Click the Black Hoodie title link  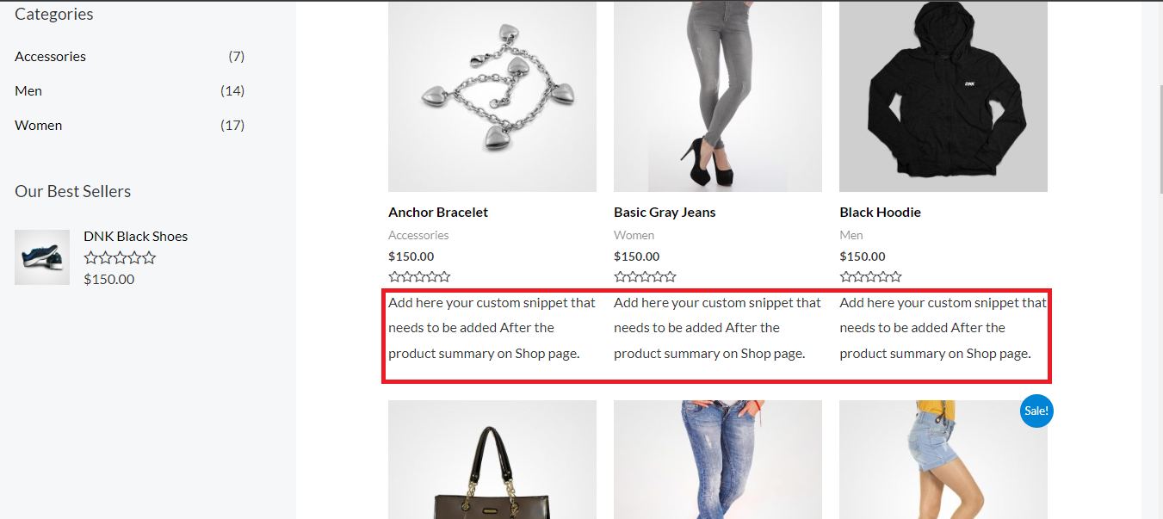880,213
